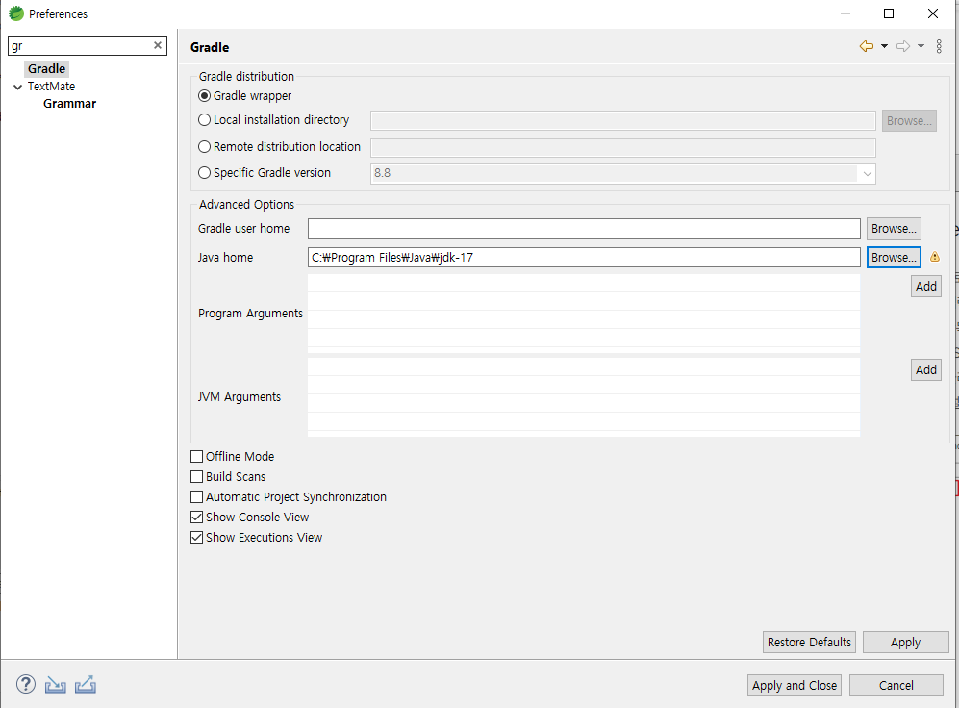Open help via question mark icon
Screen dimensions: 959x708
click(x=26, y=684)
